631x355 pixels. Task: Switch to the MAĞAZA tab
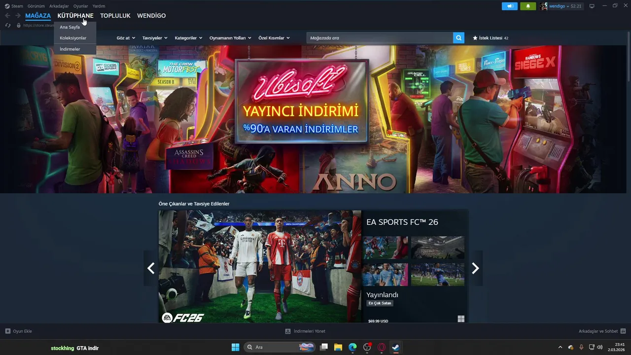(x=38, y=16)
